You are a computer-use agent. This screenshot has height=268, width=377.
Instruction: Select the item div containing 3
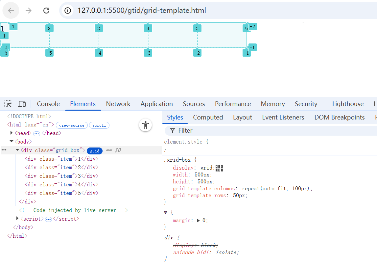[x=62, y=176]
